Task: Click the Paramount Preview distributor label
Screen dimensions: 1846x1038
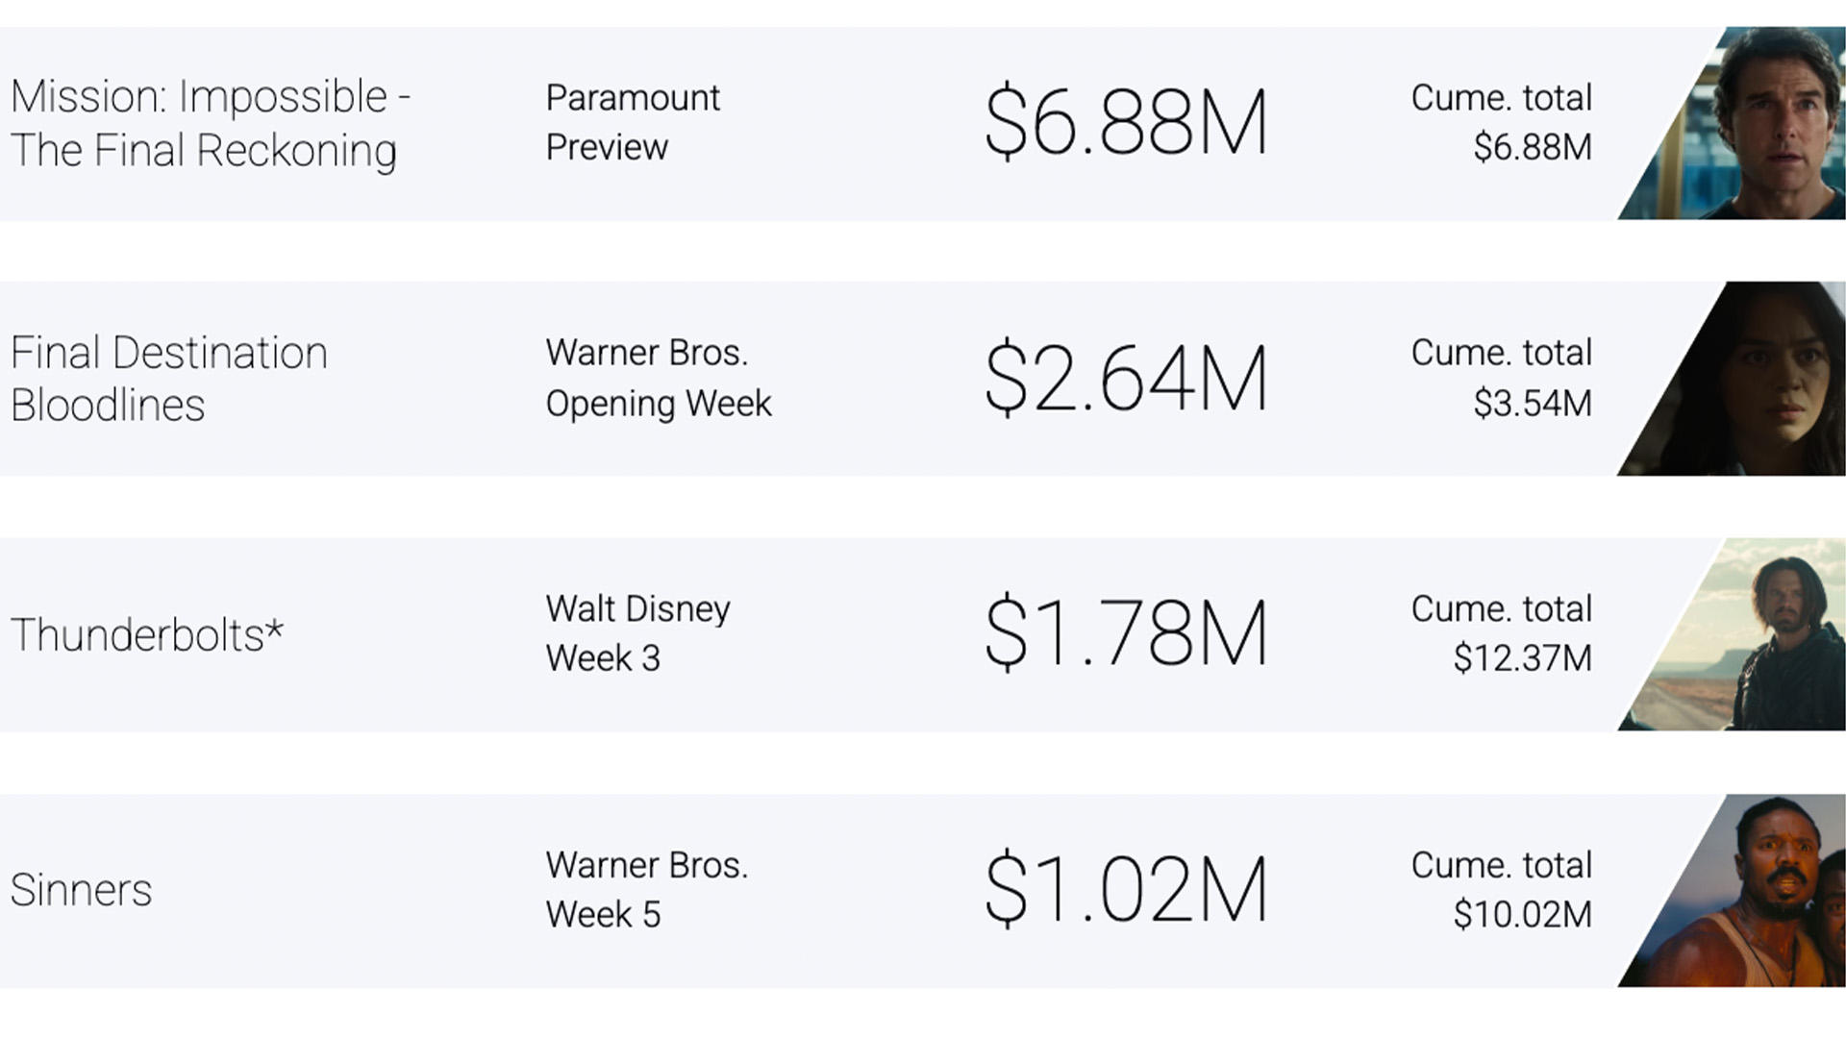Action: [633, 122]
